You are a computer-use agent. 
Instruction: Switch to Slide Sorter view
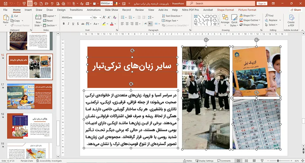tap(246, 161)
